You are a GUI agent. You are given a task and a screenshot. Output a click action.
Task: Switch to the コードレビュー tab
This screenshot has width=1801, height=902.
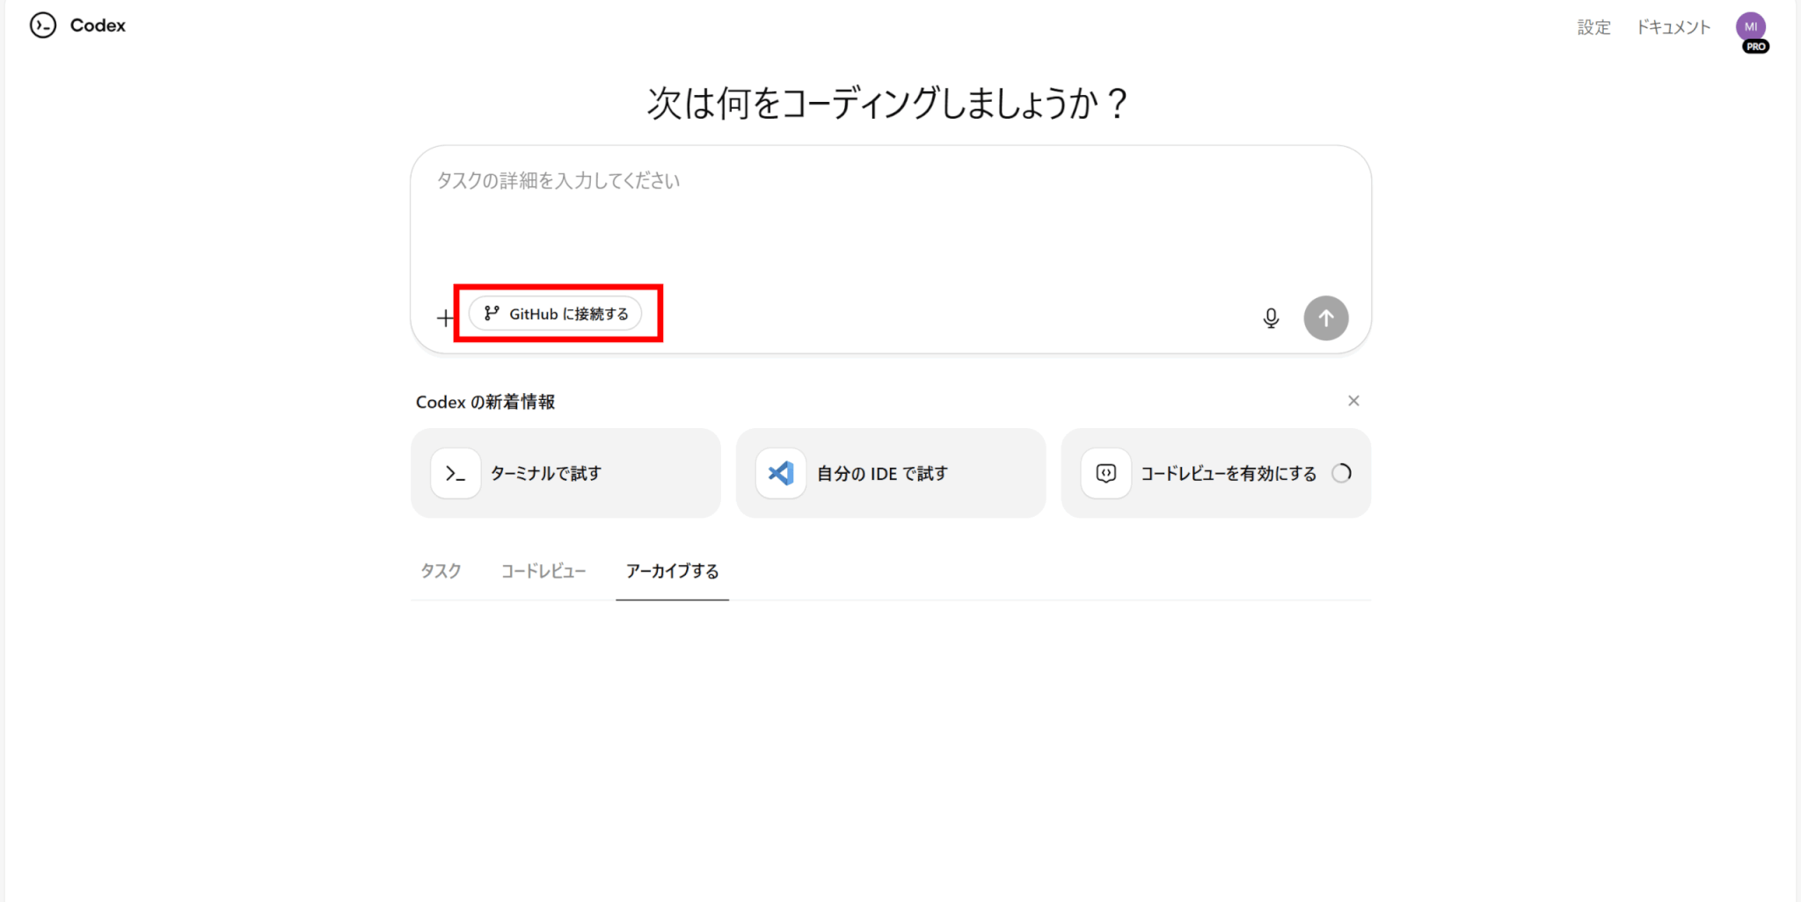(x=543, y=571)
